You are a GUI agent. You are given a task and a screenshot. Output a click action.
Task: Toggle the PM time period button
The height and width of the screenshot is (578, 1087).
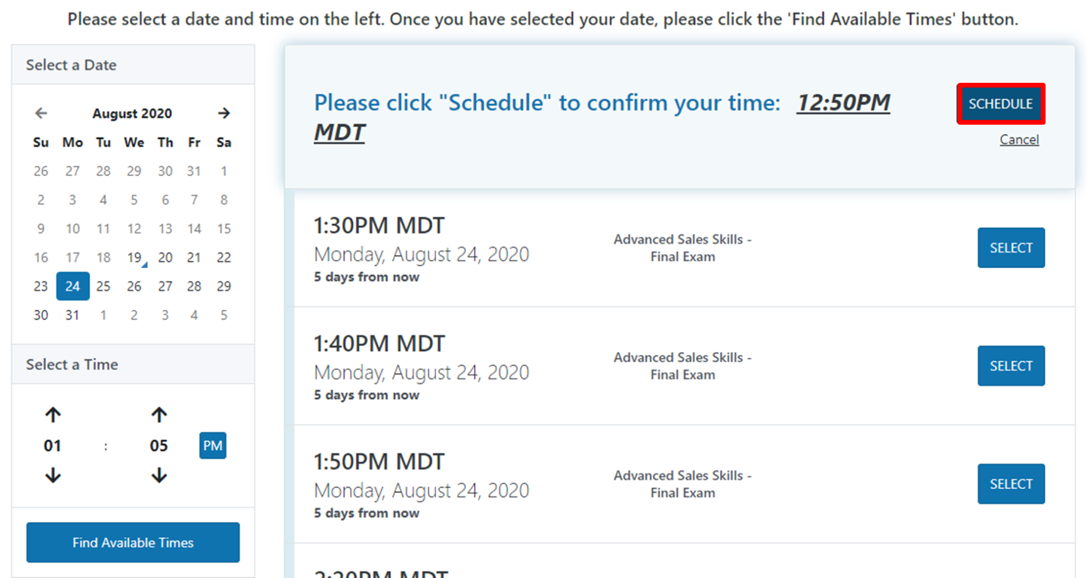pos(212,445)
